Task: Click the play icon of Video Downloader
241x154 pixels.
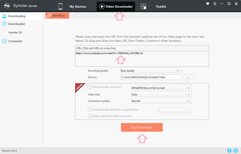Action: [102, 6]
